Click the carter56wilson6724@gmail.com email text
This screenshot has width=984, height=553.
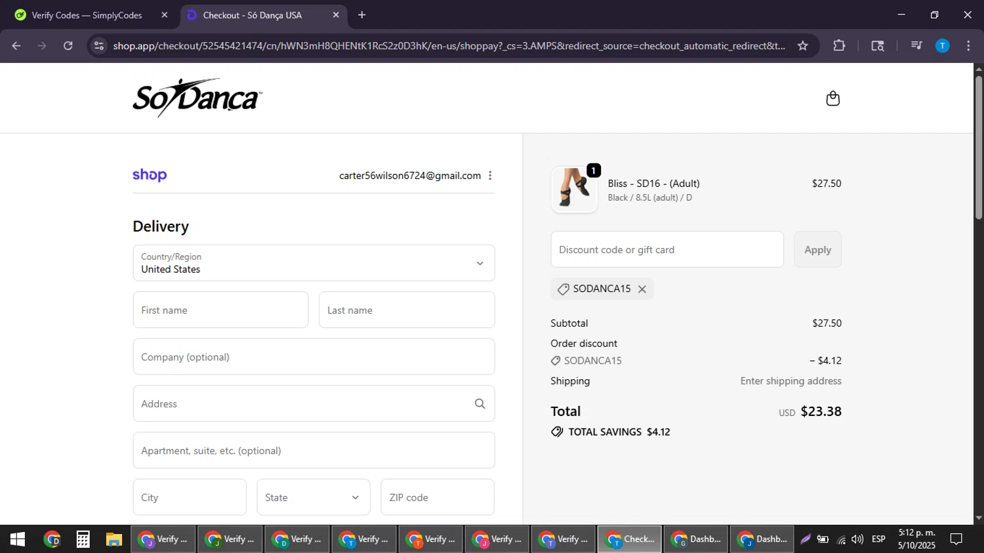tap(410, 176)
